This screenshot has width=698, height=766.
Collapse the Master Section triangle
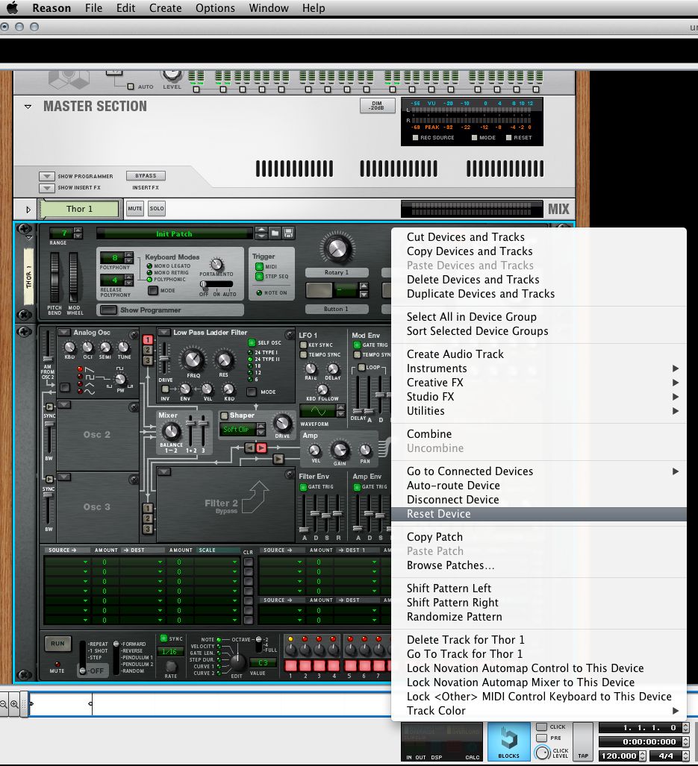point(28,107)
